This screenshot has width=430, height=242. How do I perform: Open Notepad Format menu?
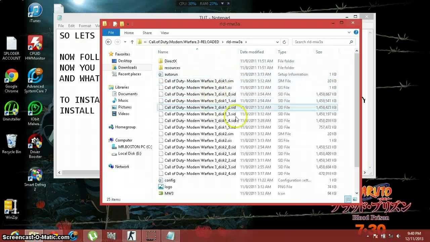(x=85, y=26)
